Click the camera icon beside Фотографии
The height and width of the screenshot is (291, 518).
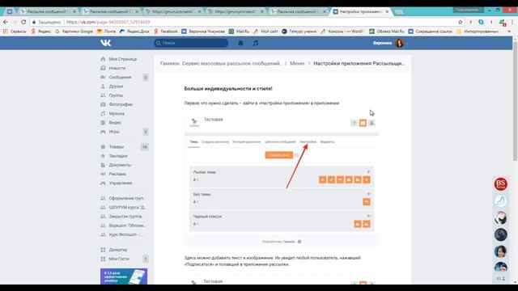point(103,104)
